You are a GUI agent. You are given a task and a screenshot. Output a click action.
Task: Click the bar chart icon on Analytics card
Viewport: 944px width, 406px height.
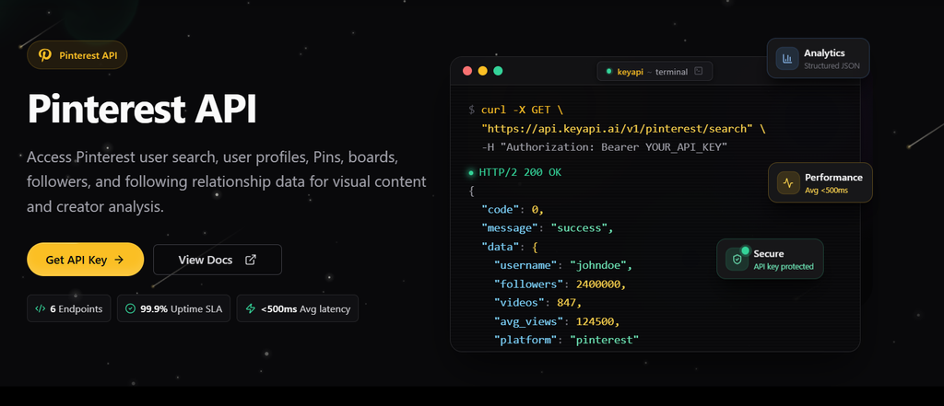[x=787, y=58]
